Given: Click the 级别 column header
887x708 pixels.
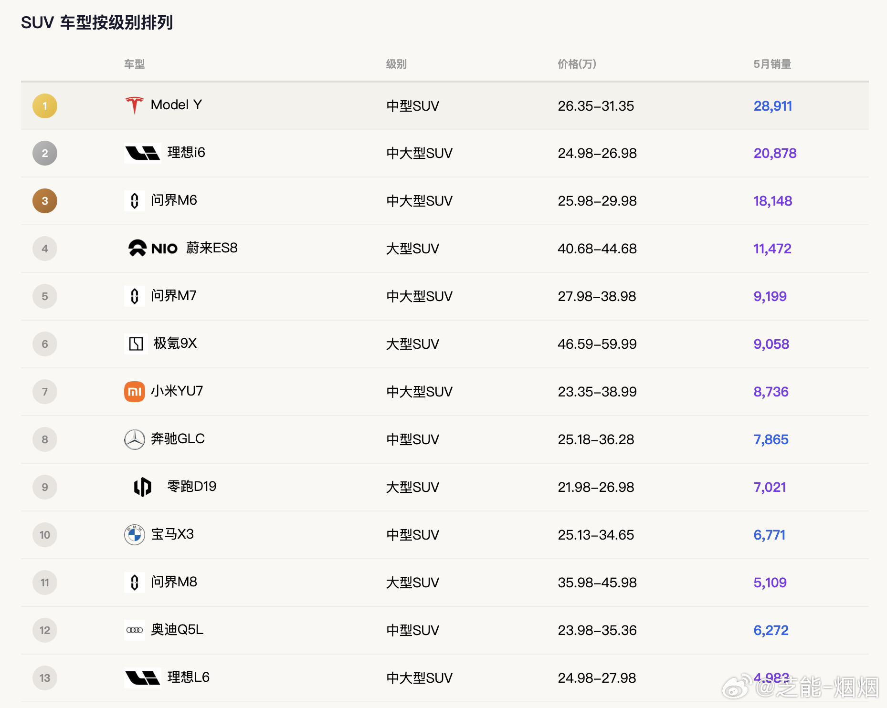Looking at the screenshot, I should pos(396,64).
